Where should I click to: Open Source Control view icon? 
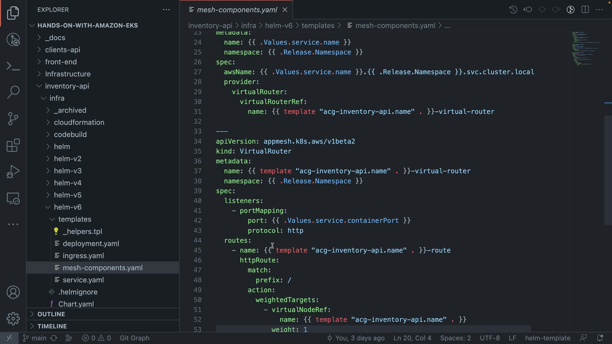click(13, 119)
